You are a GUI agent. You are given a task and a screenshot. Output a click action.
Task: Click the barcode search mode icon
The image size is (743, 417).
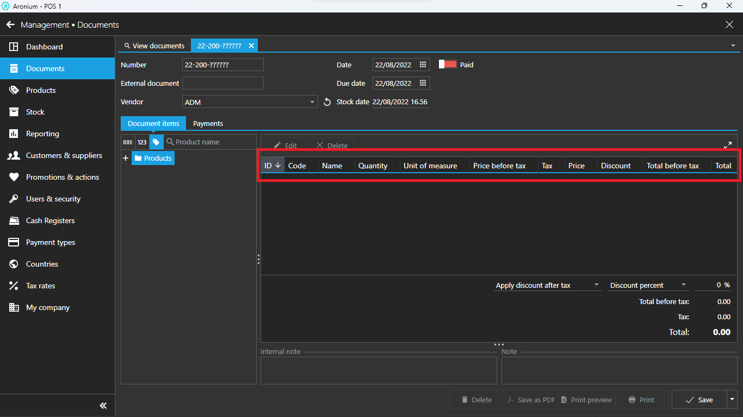(x=128, y=142)
